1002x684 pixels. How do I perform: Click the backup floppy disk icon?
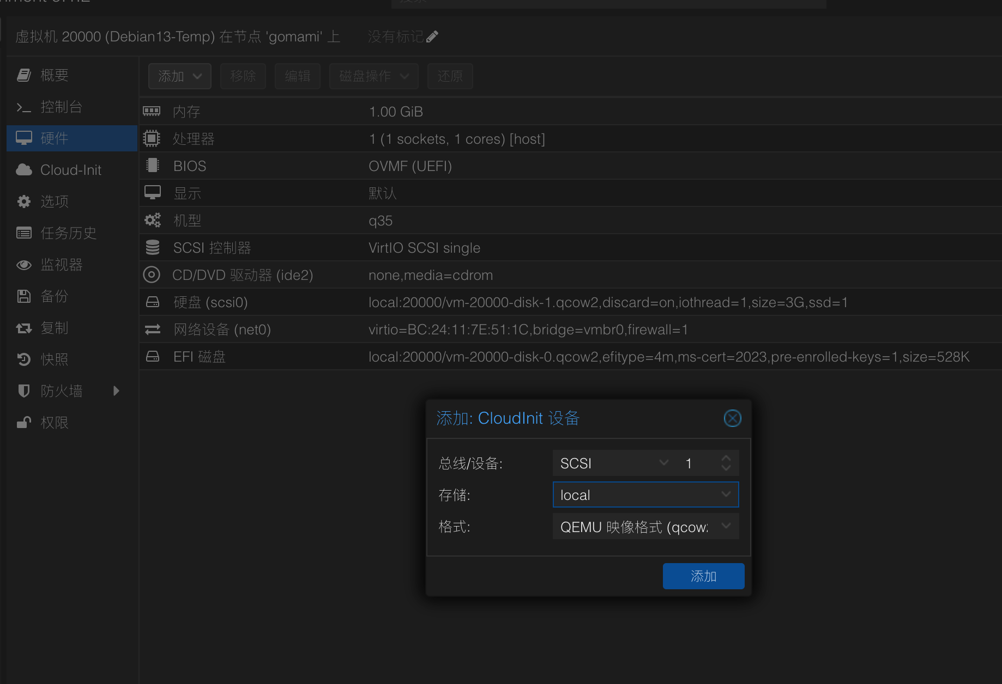tap(24, 296)
